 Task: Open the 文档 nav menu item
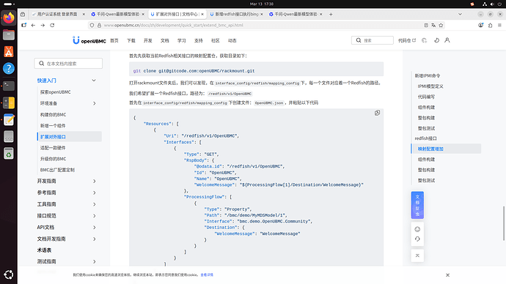point(164,40)
